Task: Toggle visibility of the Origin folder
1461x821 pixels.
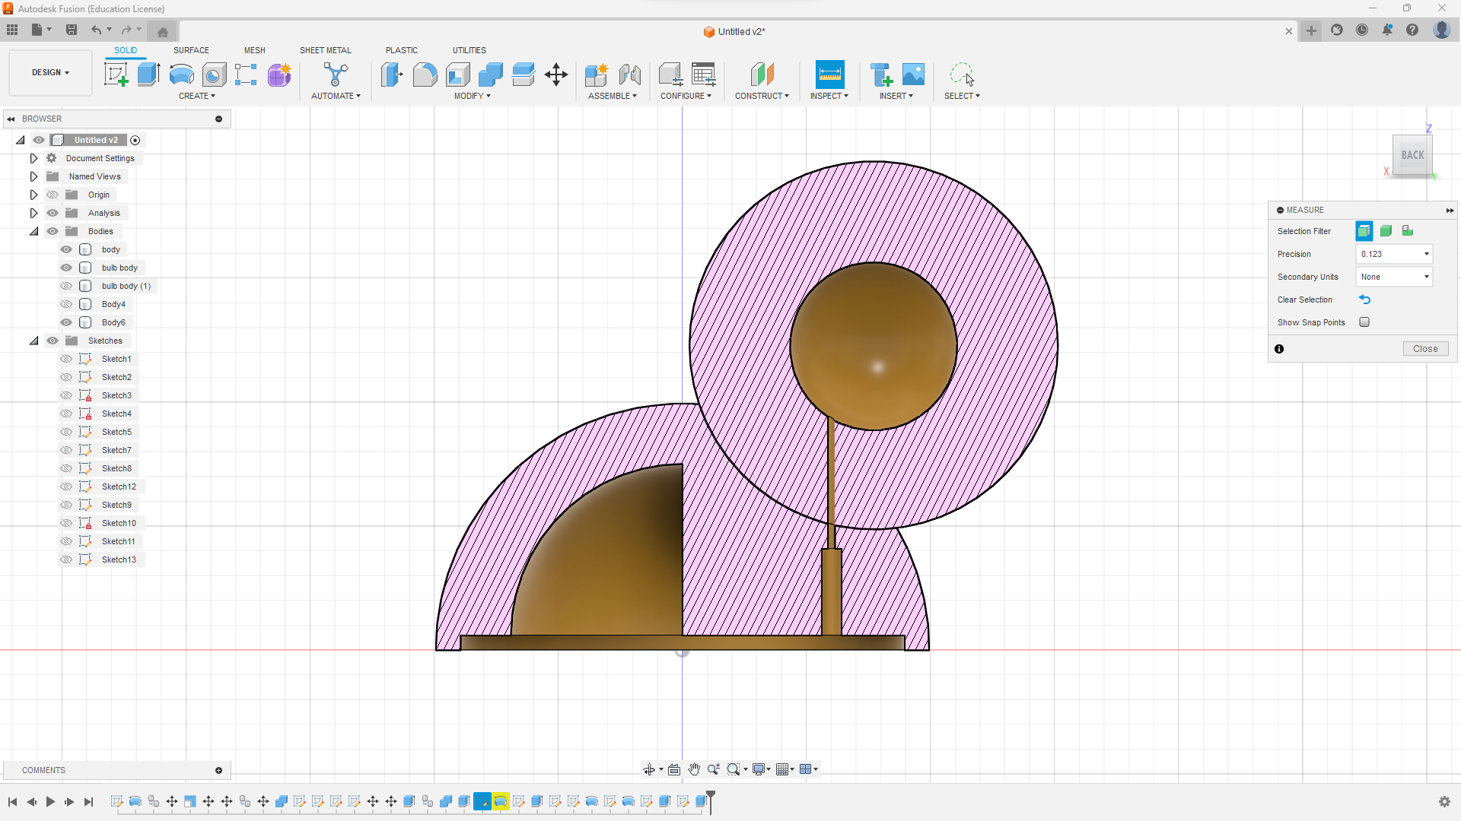Action: coord(53,195)
